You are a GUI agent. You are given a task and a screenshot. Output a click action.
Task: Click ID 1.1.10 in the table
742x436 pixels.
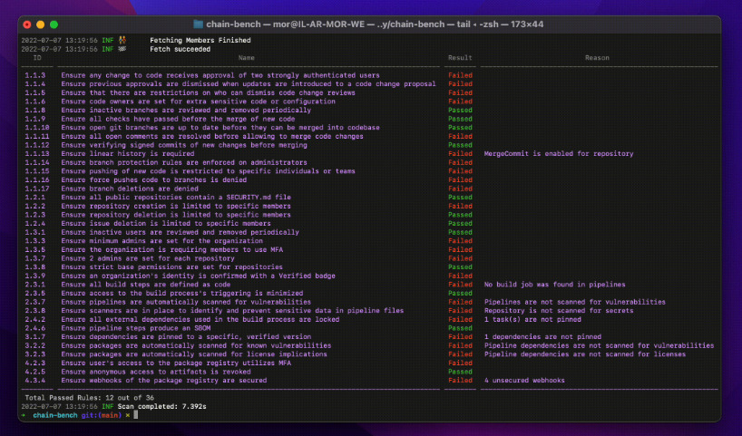(x=37, y=128)
